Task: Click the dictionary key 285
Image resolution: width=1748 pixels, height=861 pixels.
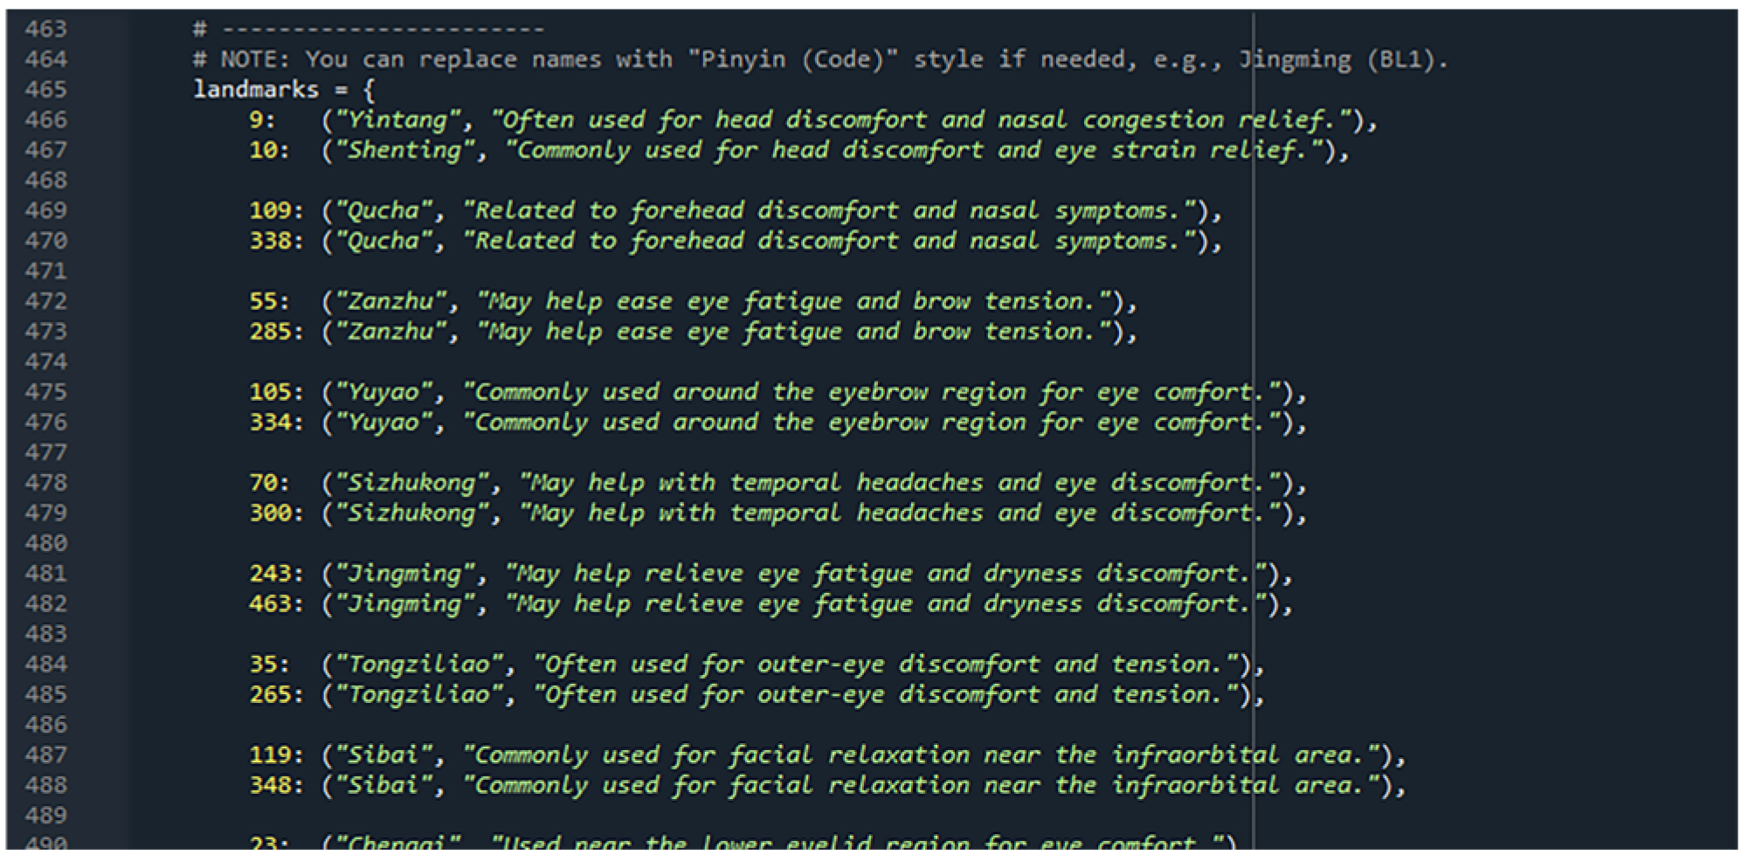Action: (270, 332)
